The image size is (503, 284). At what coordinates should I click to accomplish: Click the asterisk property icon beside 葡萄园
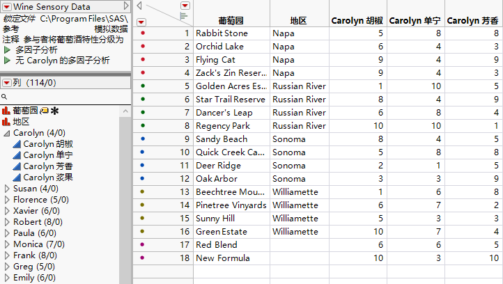coord(55,111)
